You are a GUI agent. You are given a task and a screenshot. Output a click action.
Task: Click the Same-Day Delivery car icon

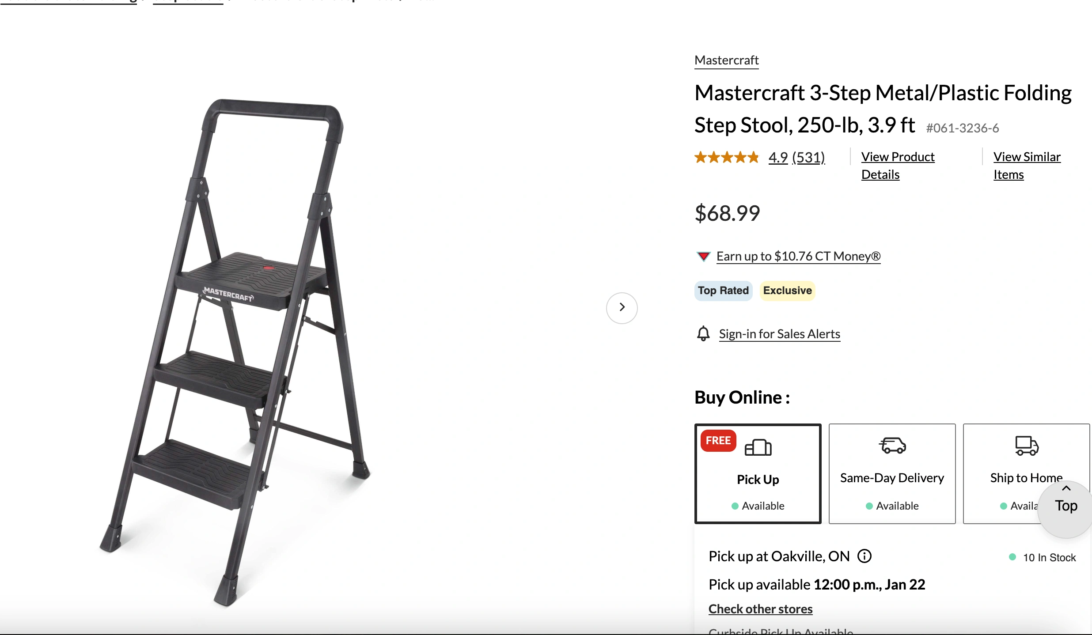tap(892, 446)
